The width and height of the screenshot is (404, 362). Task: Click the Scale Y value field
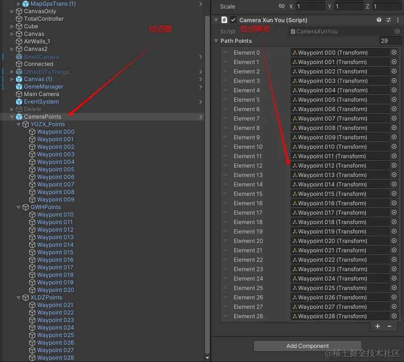[349, 6]
